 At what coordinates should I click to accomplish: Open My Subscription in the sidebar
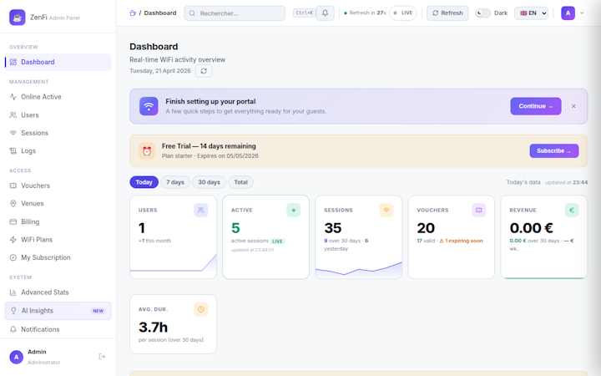tap(58, 257)
